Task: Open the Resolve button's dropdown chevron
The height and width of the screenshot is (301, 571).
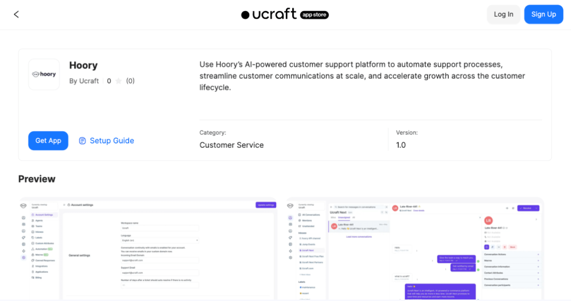Action: [537, 208]
